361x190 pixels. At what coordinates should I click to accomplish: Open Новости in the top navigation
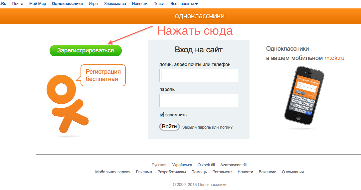pyautogui.click(x=139, y=4)
